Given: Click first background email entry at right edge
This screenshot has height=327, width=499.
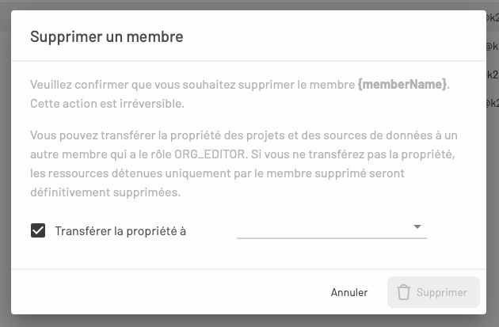Looking at the screenshot, I should pyautogui.click(x=492, y=17).
